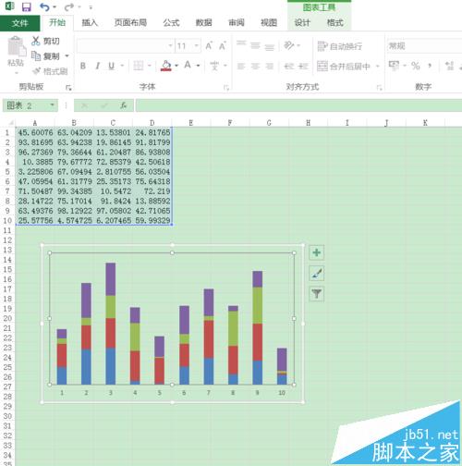The image size is (462, 466).
Task: Click the fill color paint bucket
Action: pyautogui.click(x=166, y=66)
